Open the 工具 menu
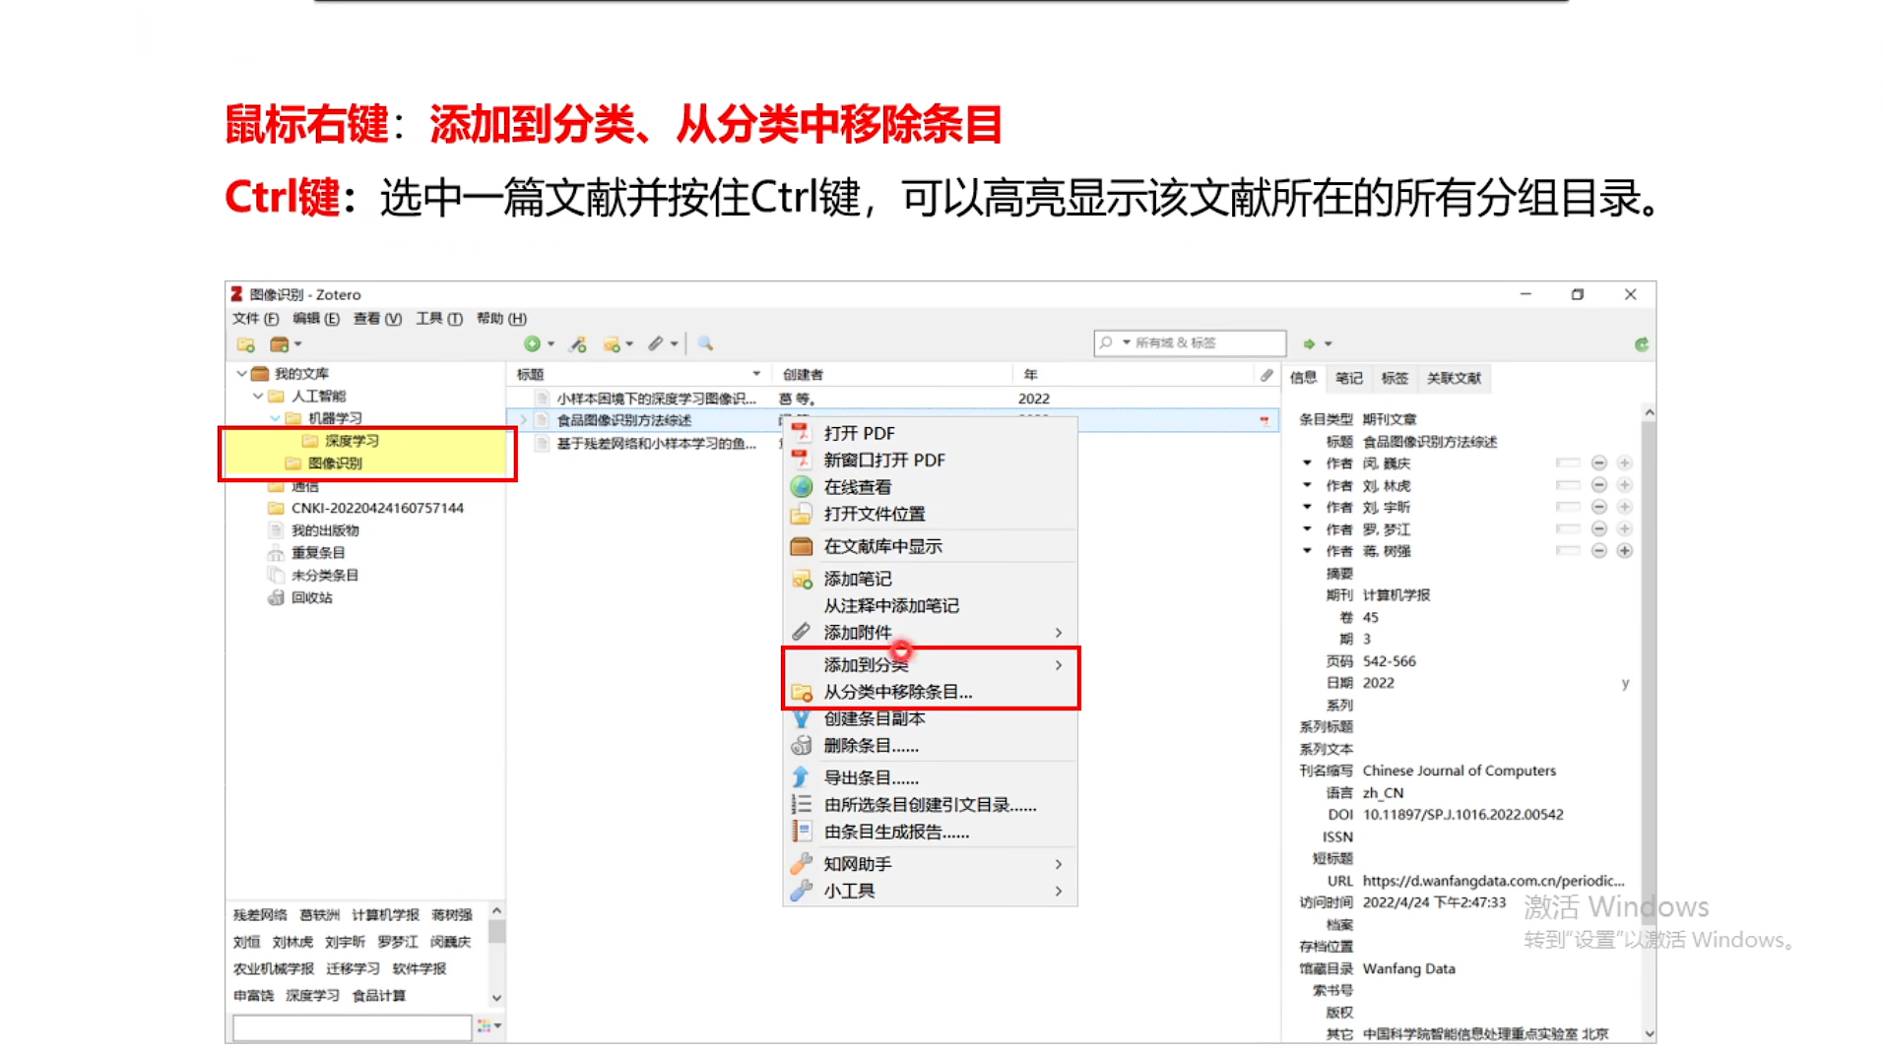1883x1051 pixels. [437, 318]
